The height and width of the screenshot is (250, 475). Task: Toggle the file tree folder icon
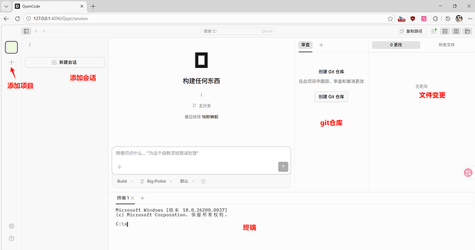point(467,31)
